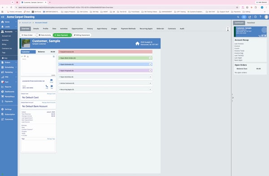Click the New Order button
Viewport: 269px width, 176px height.
(27, 35)
